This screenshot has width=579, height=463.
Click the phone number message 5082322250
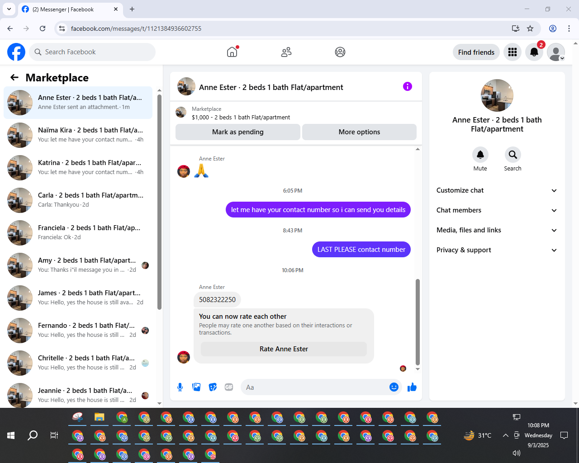(x=217, y=299)
